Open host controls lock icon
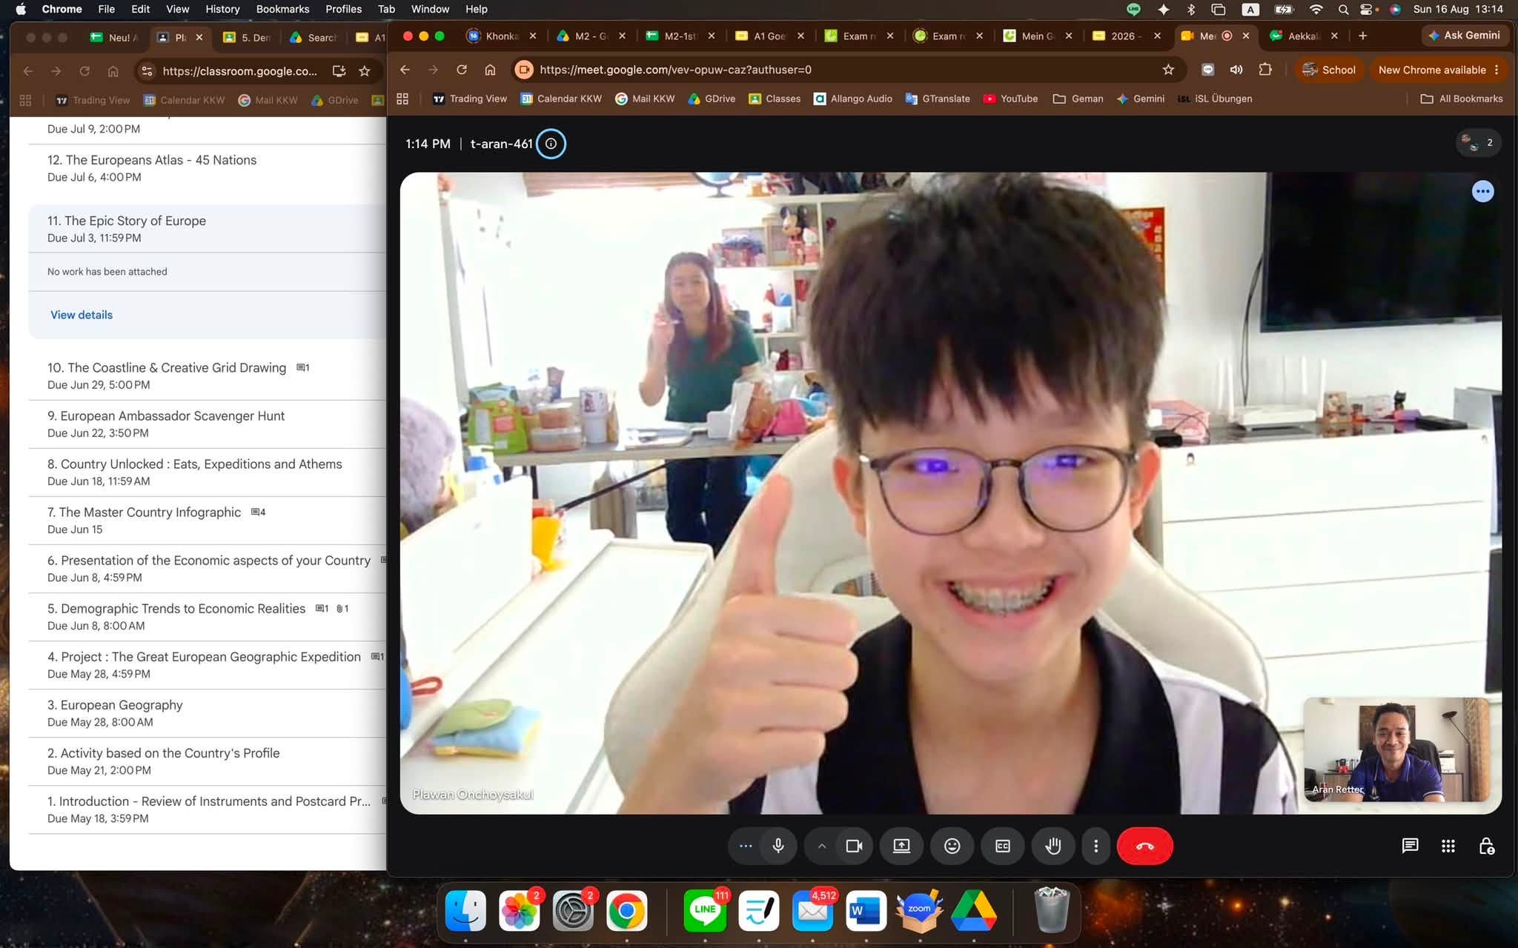 (x=1487, y=846)
